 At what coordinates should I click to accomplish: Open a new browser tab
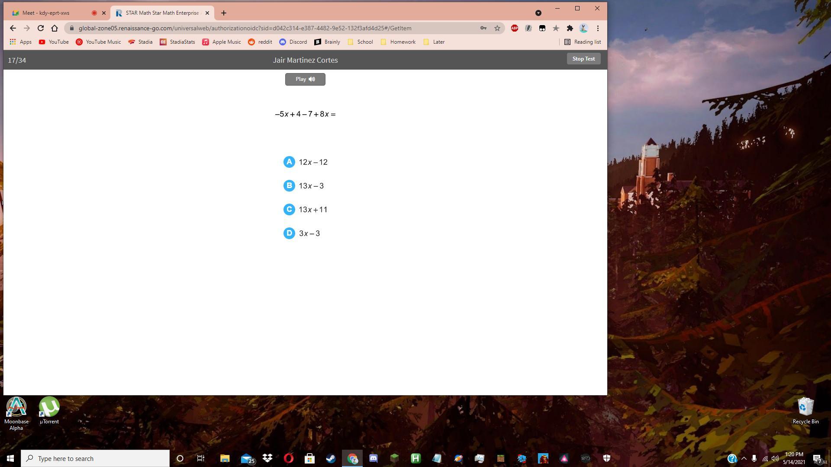pyautogui.click(x=224, y=13)
